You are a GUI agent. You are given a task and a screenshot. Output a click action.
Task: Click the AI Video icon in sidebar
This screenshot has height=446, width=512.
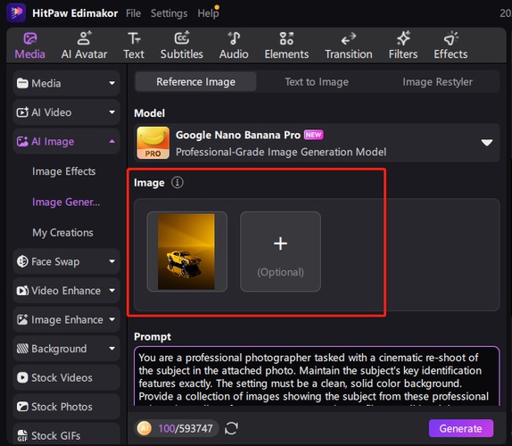pyautogui.click(x=22, y=112)
